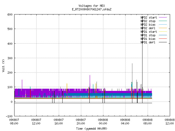This screenshot has width=175, height=131.
Task: Click the -100 y-axis tick label
Action: tap(9, 116)
